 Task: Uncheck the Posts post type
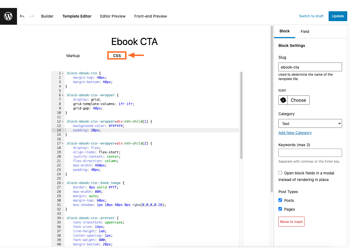pos(280,200)
